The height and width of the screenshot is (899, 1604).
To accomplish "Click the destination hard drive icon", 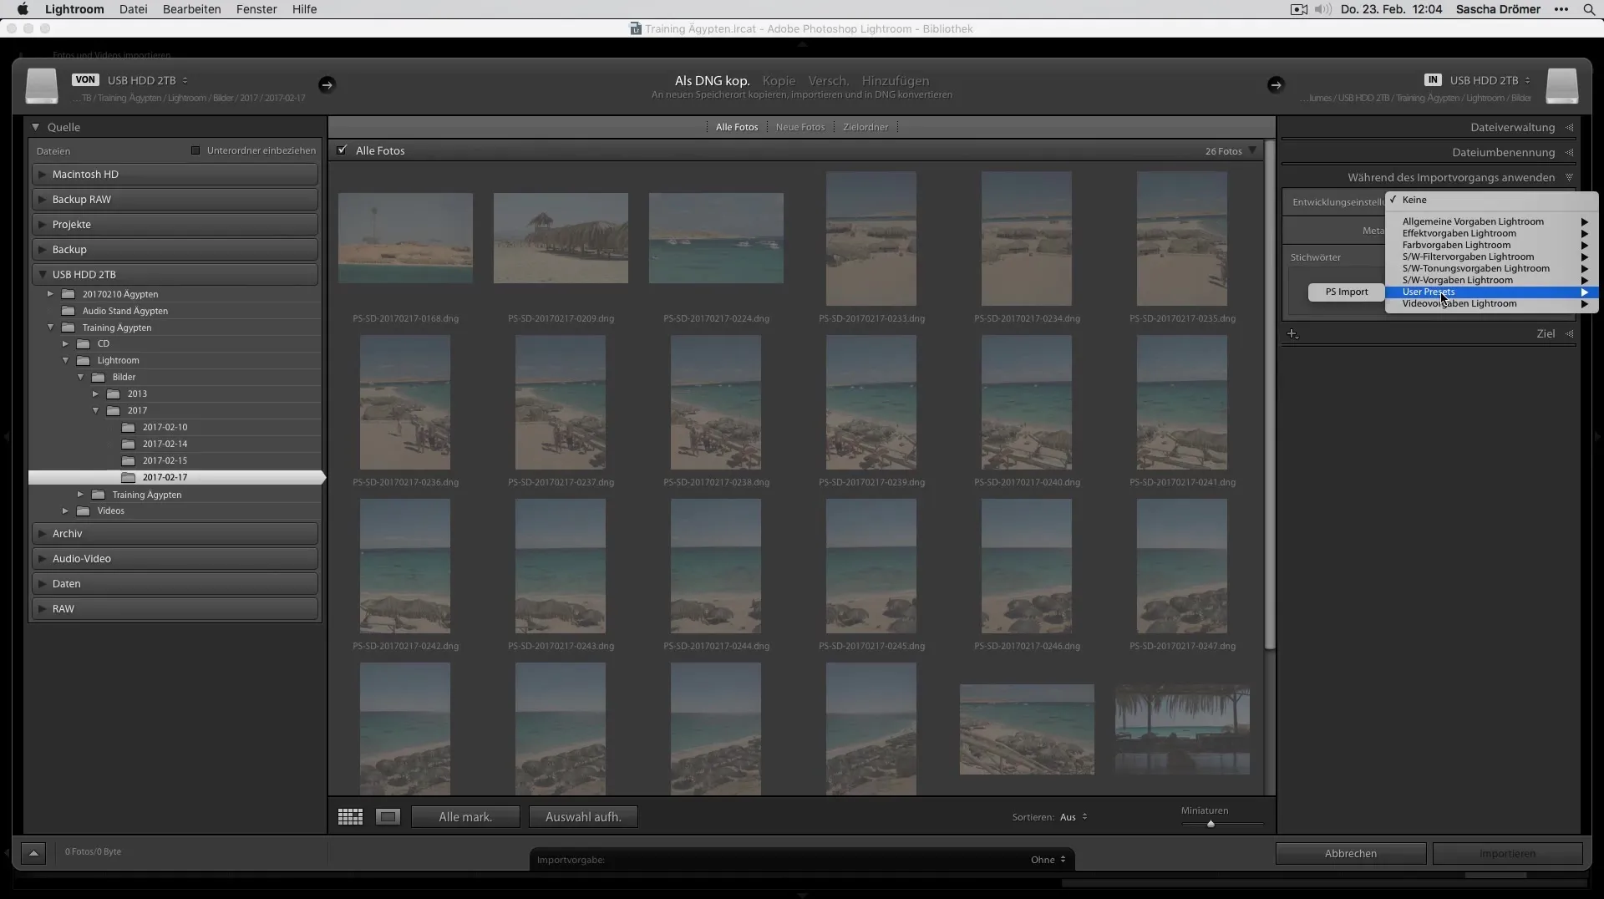I will (1561, 86).
